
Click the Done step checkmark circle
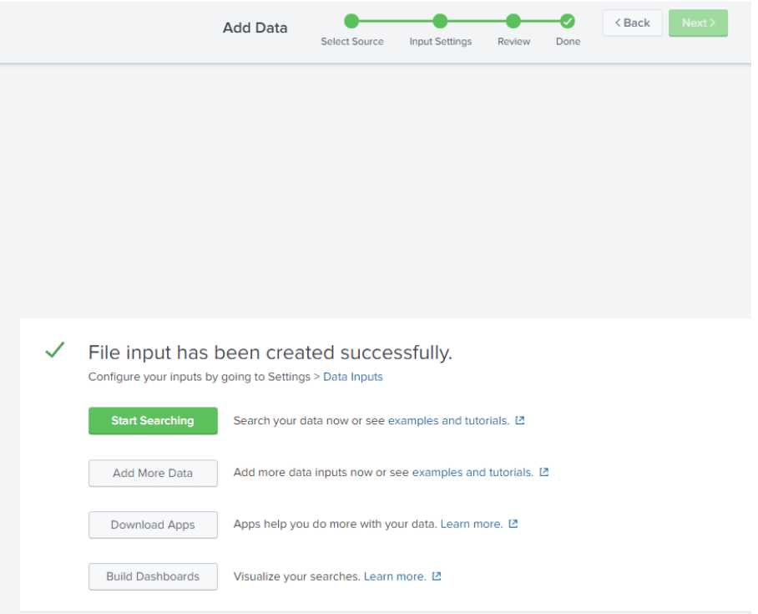point(568,21)
